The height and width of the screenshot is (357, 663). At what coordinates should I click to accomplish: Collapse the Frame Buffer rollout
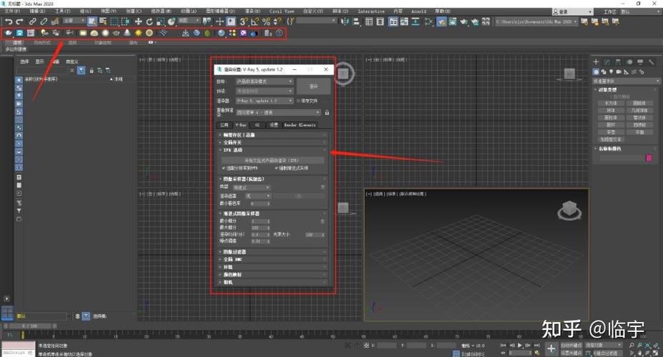click(x=273, y=135)
